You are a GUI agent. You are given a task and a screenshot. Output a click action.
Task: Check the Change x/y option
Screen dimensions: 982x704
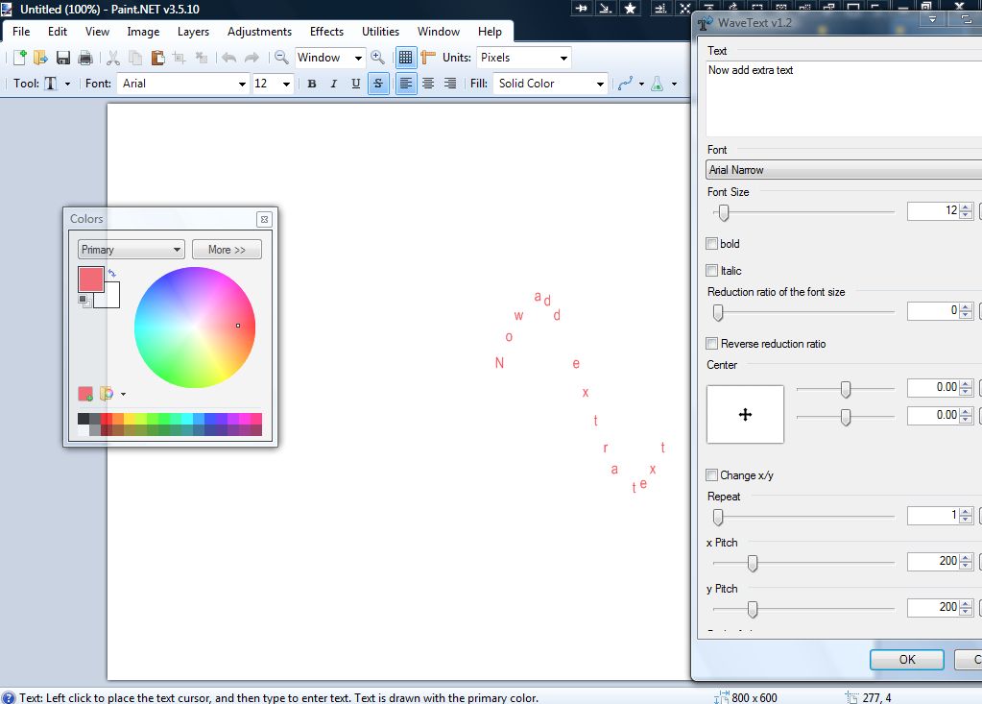(711, 475)
